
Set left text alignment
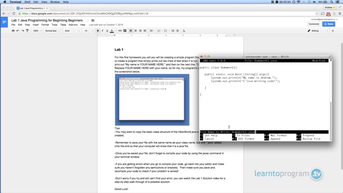[131, 31]
